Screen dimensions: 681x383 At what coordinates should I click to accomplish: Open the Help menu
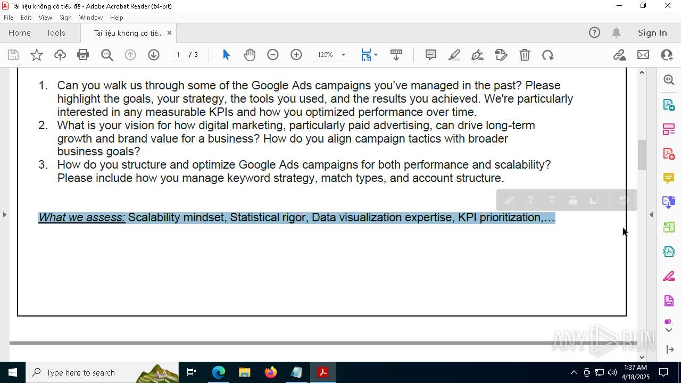click(x=117, y=18)
